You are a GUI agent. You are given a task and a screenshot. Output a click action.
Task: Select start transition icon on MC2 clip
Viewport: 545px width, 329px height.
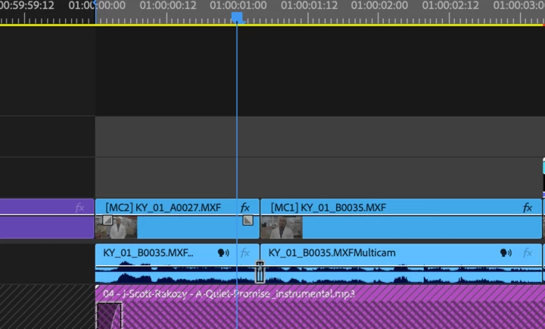pos(107,220)
